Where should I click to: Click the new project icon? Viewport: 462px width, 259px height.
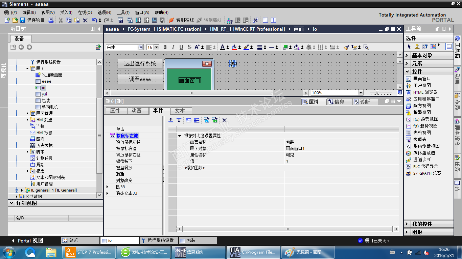[x=7, y=20]
